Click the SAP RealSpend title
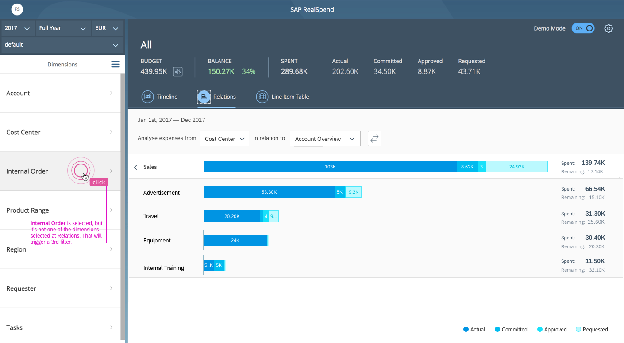This screenshot has height=343, width=624. pos(312,9)
